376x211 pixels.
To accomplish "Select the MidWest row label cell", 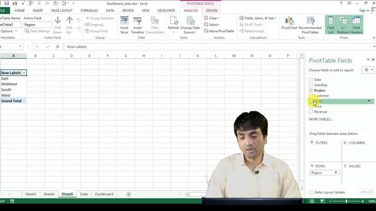I will pyautogui.click(x=14, y=84).
